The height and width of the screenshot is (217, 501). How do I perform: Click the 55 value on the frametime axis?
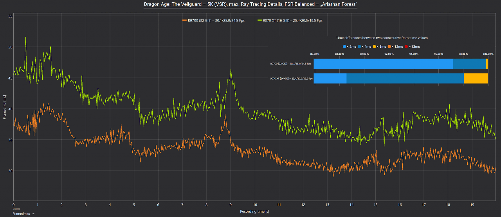point(10,16)
